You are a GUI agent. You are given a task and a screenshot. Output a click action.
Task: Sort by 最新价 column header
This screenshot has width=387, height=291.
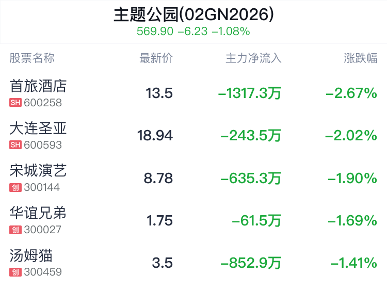(156, 58)
